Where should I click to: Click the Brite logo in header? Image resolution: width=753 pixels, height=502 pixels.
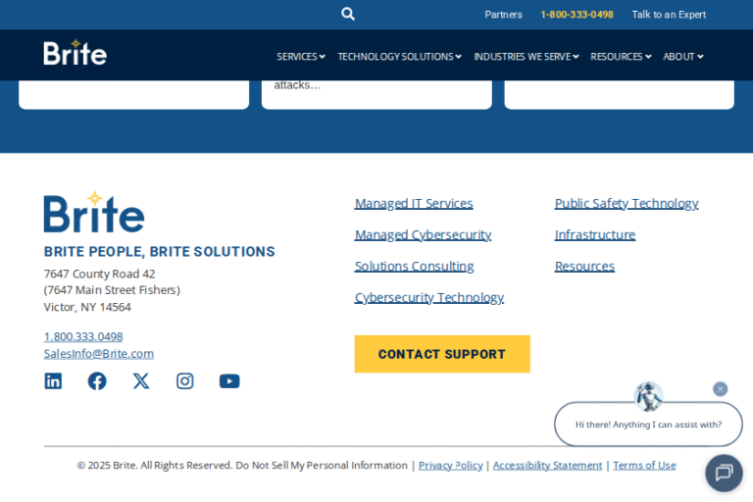[x=75, y=53]
